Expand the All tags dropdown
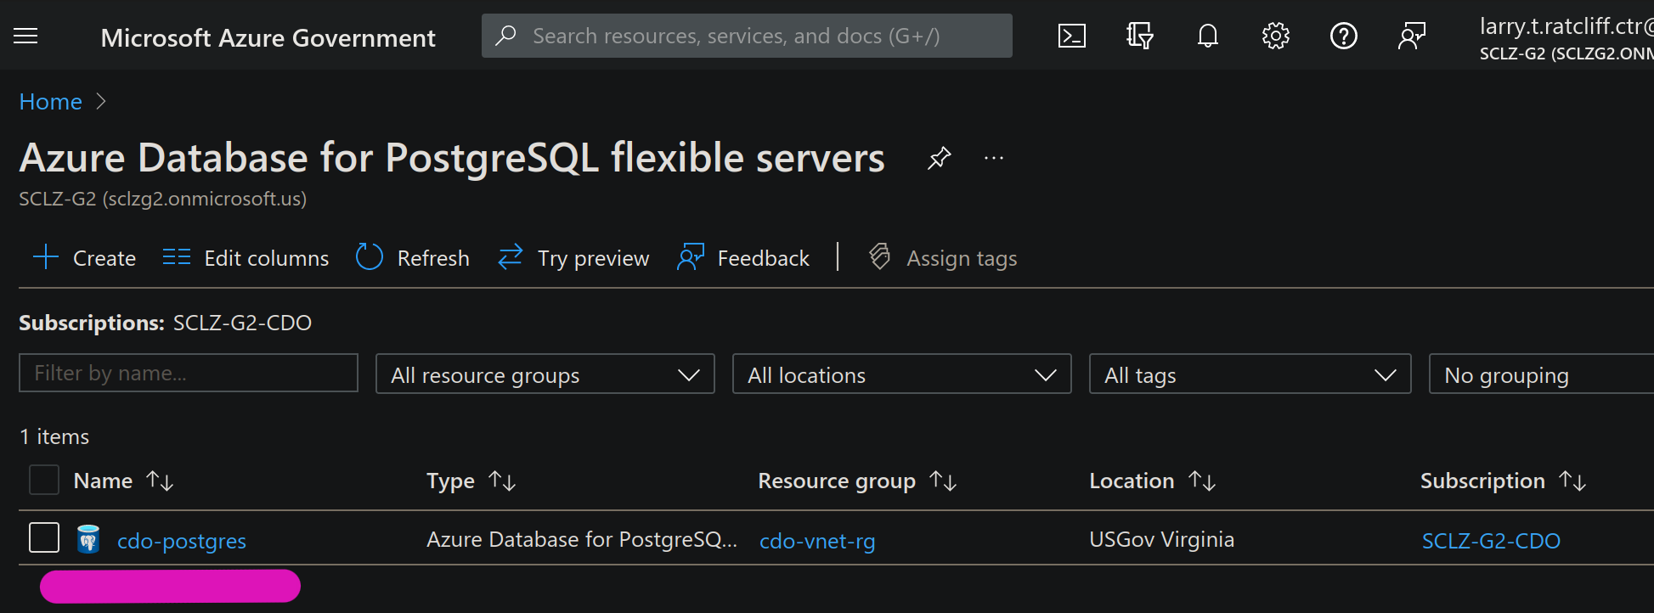The width and height of the screenshot is (1654, 613). pyautogui.click(x=1250, y=374)
